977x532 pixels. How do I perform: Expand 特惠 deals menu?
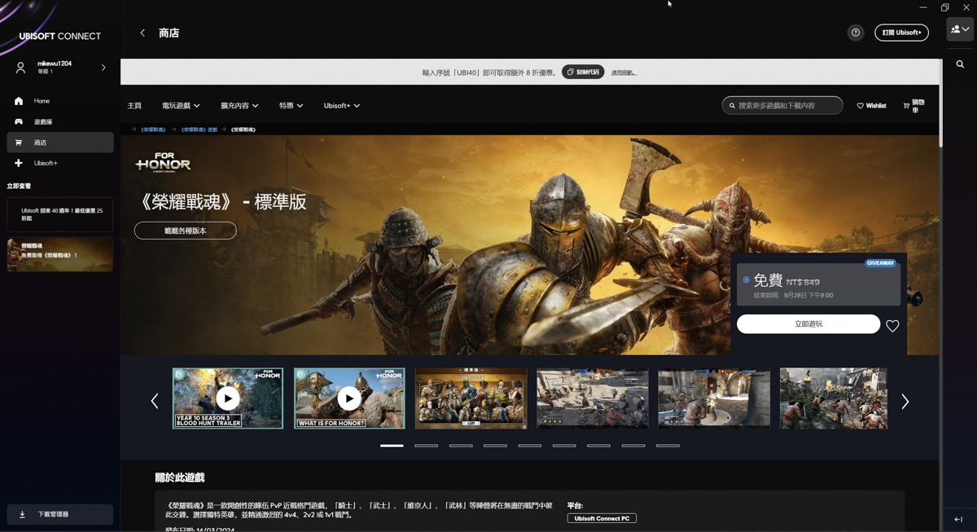click(x=291, y=106)
